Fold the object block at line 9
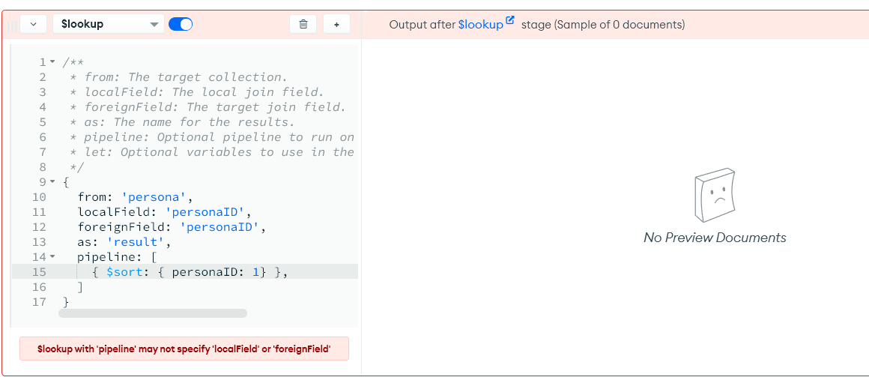The image size is (869, 377). pyautogui.click(x=52, y=182)
